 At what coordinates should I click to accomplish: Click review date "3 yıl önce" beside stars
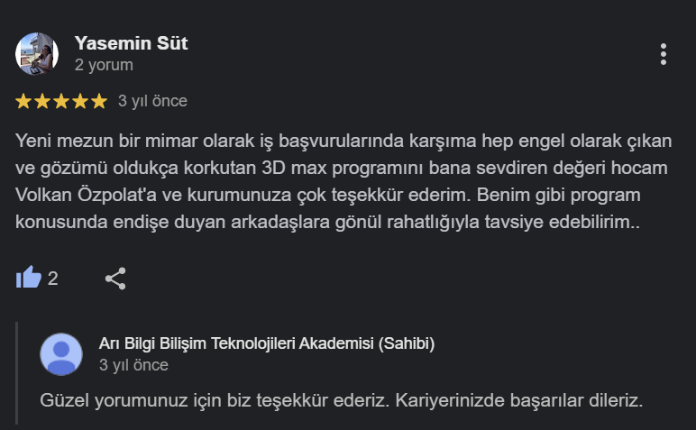152,101
